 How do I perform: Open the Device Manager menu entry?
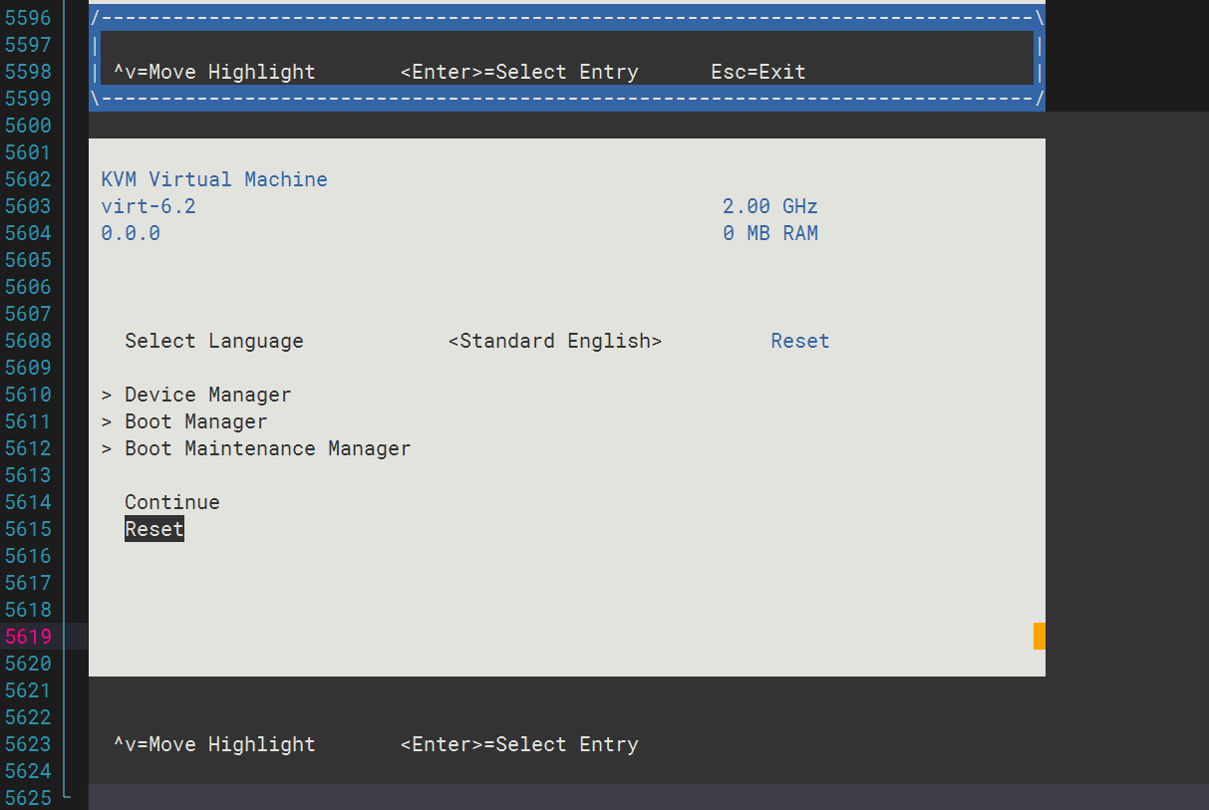tap(207, 395)
